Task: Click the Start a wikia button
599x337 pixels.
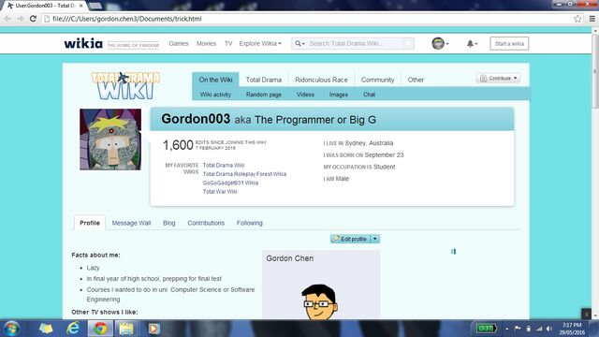Action: tap(509, 44)
